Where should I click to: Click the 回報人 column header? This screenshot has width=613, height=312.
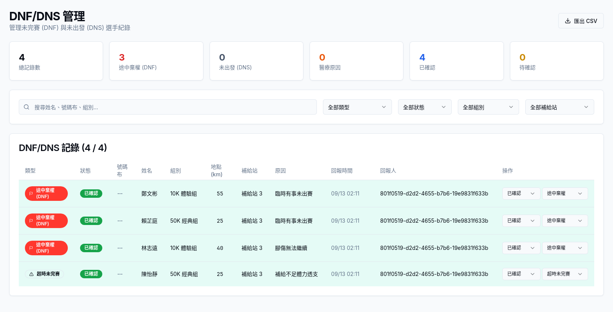[x=388, y=171]
